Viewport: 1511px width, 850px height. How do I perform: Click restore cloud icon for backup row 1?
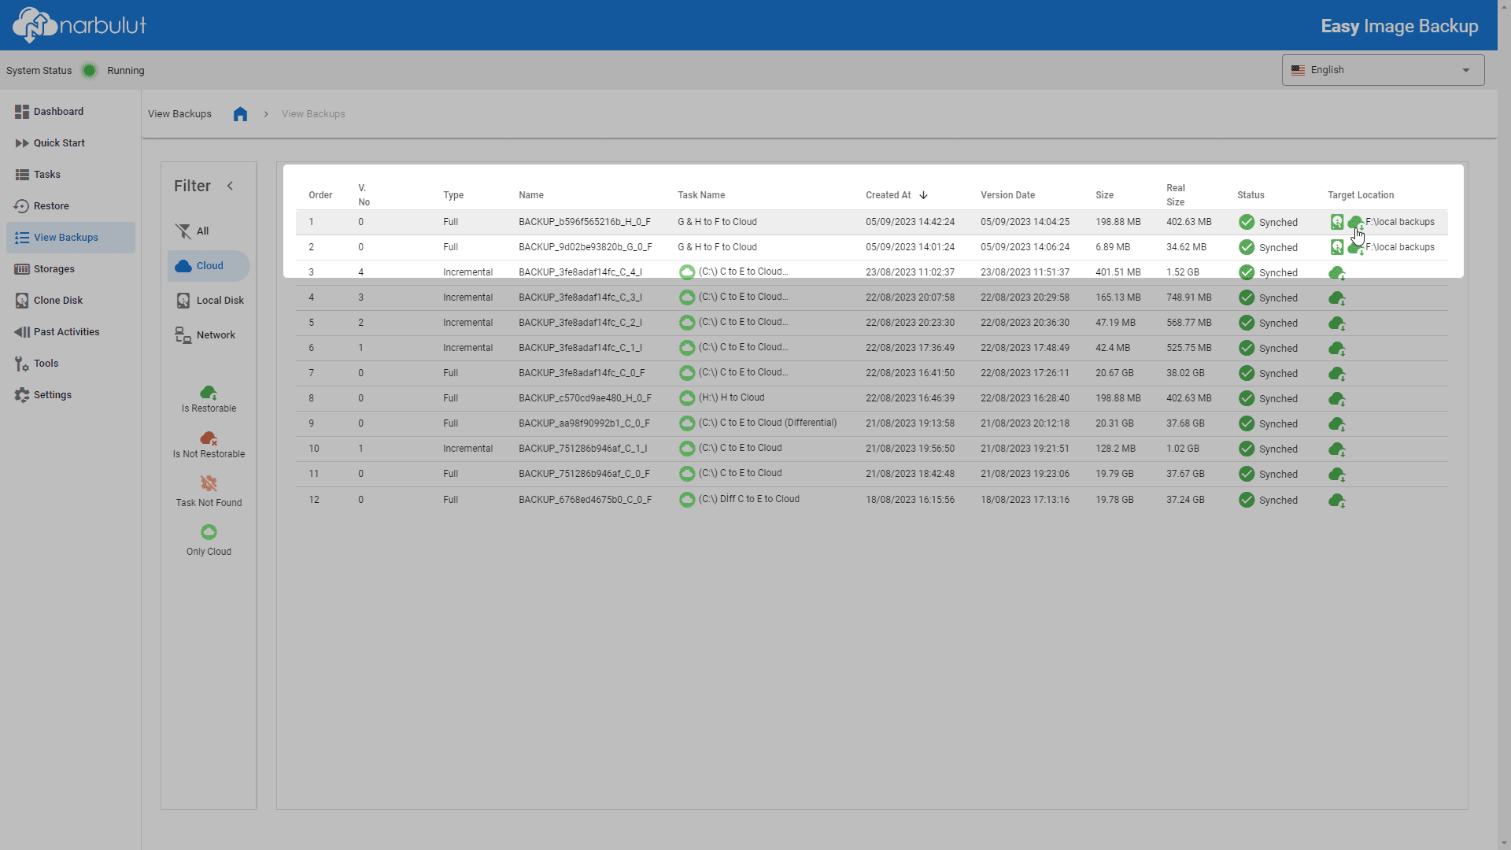(1355, 223)
